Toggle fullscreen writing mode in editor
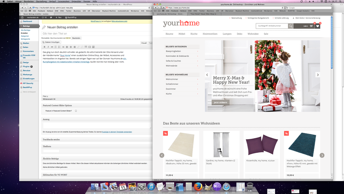 click(89, 47)
